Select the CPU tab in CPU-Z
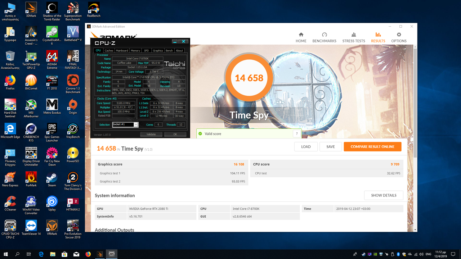This screenshot has width=461, height=259. 98,51
